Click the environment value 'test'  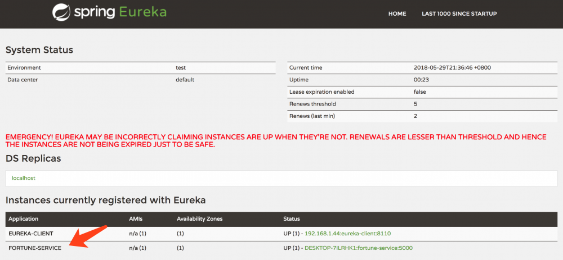[x=181, y=67]
